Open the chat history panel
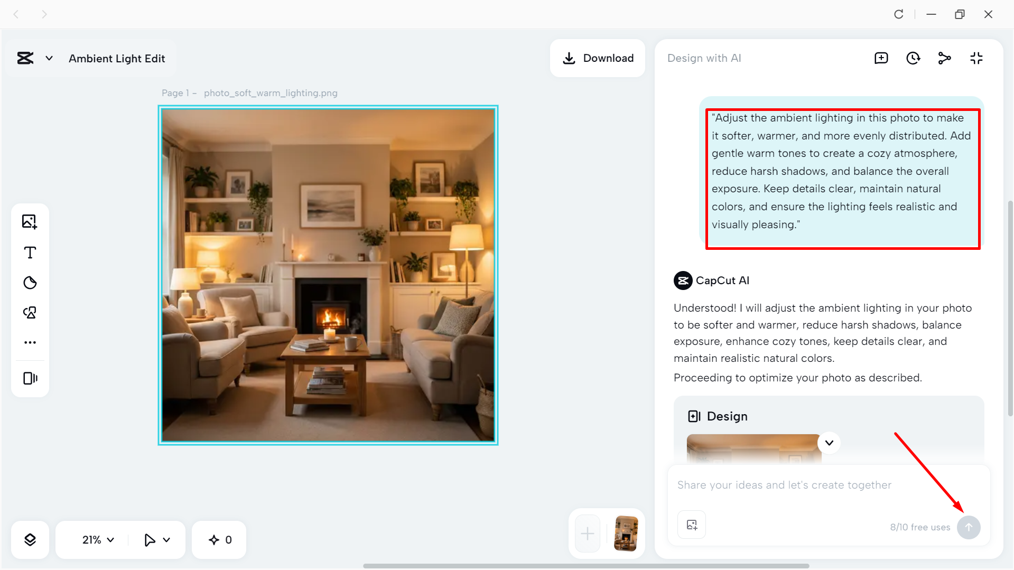This screenshot has height=570, width=1014. tap(913, 58)
